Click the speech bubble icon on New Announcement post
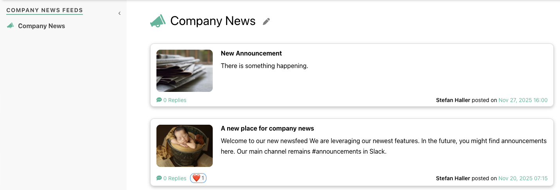The height and width of the screenshot is (190, 560). pos(159,100)
